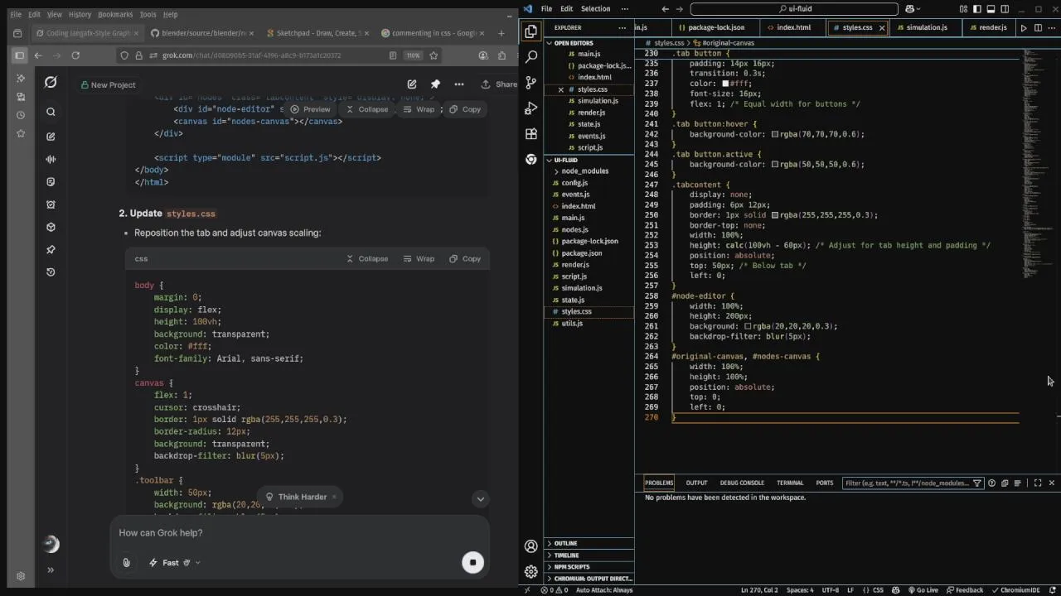Toggle Firefox reader view icon
The width and height of the screenshot is (1061, 596).
pyautogui.click(x=393, y=55)
